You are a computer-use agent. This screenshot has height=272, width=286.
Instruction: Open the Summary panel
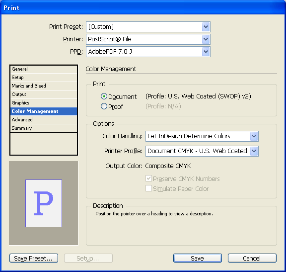44,128
